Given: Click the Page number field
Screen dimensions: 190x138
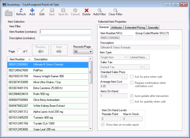Looking at the screenshot, I should point(19,51).
